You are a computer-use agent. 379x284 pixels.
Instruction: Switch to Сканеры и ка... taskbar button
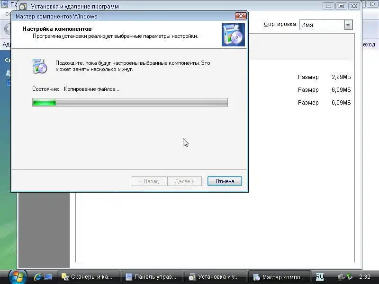coord(88,277)
